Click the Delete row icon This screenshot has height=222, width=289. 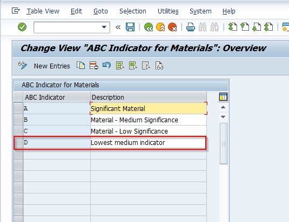pyautogui.click(x=94, y=66)
